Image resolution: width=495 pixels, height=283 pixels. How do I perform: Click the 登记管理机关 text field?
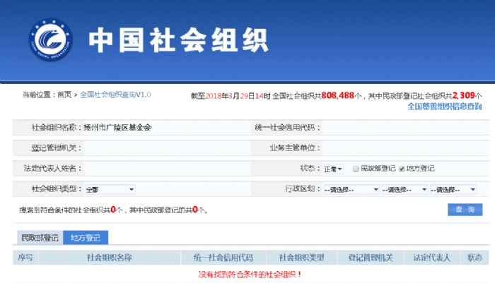tap(163, 148)
